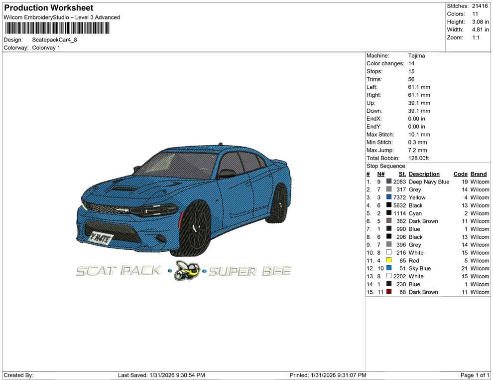Screen dimensions: 493x380
Task: Select the Yellow thread swatch in row 3
Action: (x=389, y=197)
